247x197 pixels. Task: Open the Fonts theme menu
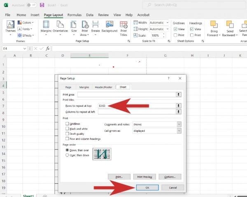point(25,29)
